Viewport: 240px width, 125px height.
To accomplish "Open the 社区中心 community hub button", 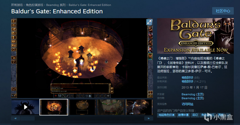I will coord(223,11).
